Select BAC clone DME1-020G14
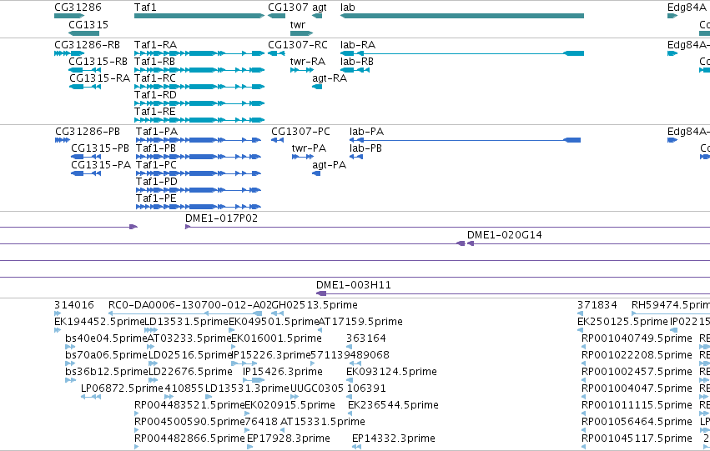 click(589, 243)
